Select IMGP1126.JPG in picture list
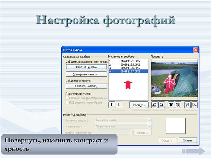Screen dimensions: 211x158 [128, 68]
